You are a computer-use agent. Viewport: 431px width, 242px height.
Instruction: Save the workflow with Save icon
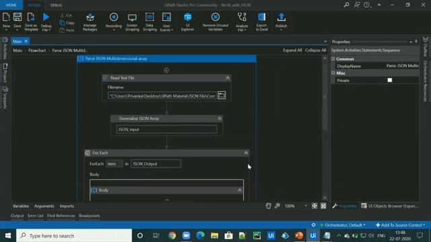coord(18,22)
